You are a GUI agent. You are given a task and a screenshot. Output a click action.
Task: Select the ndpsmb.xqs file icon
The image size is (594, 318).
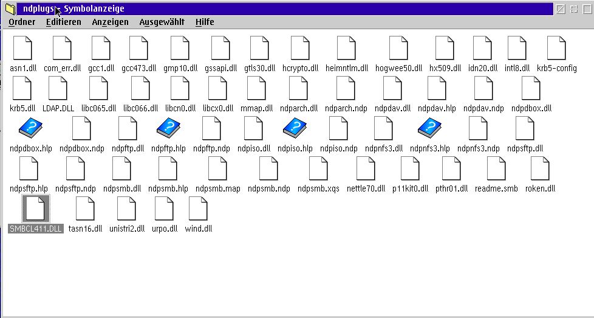pos(318,168)
